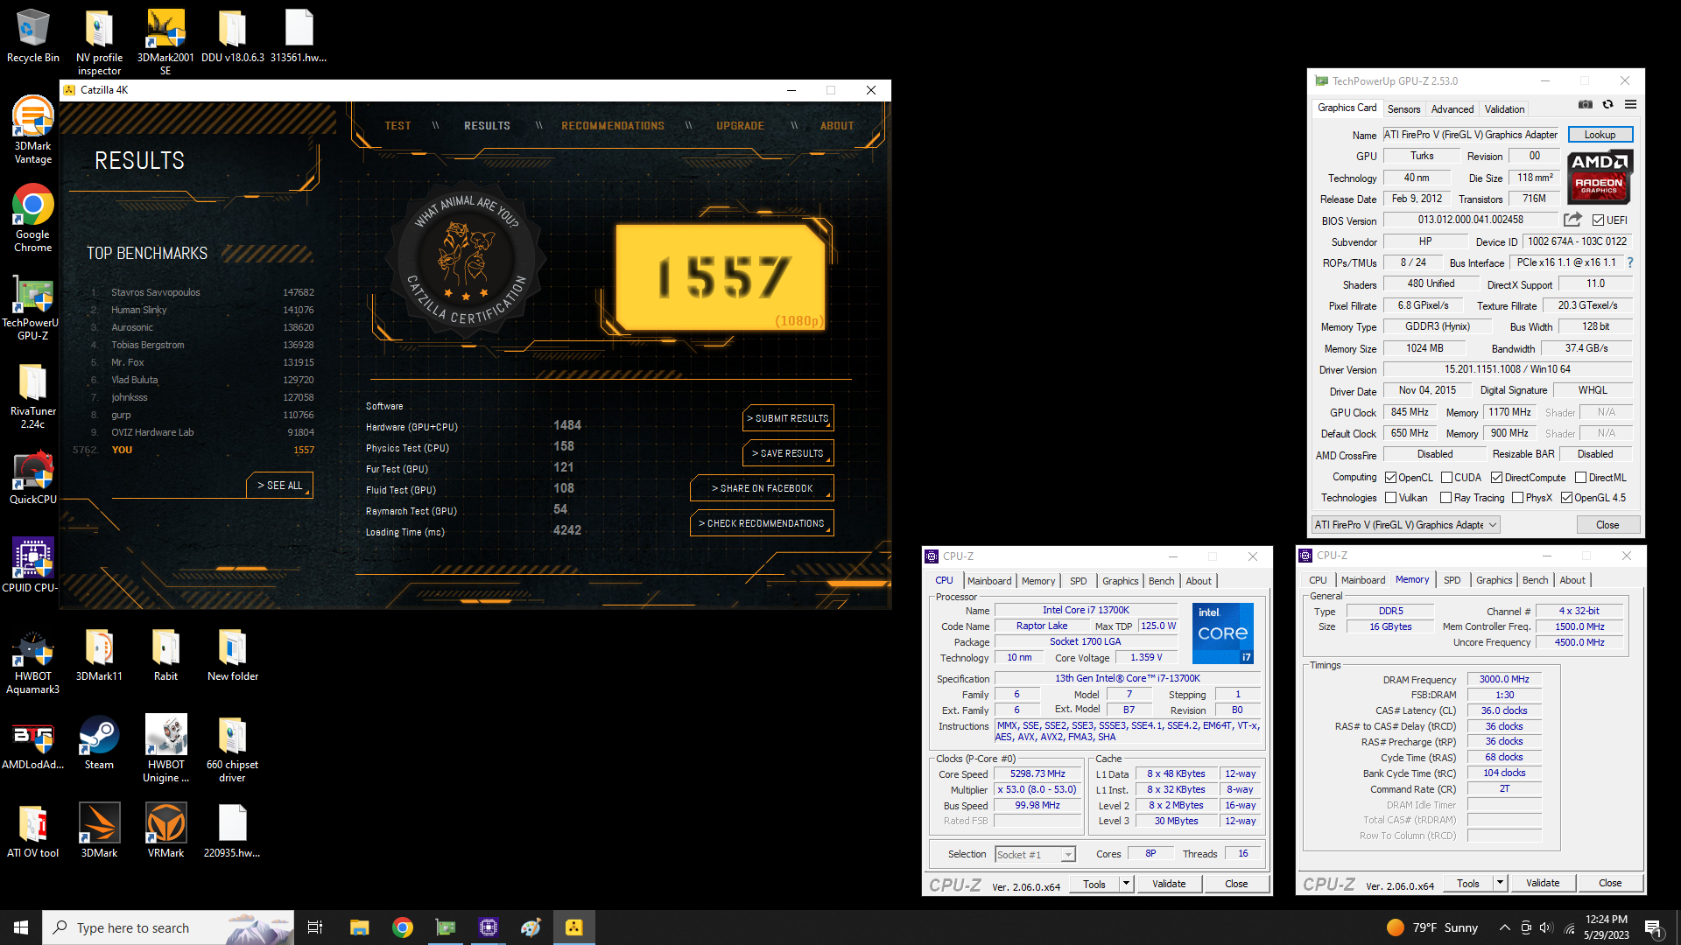Viewport: 1681px width, 945px height.
Task: Open notification center in taskbar
Action: [1653, 927]
